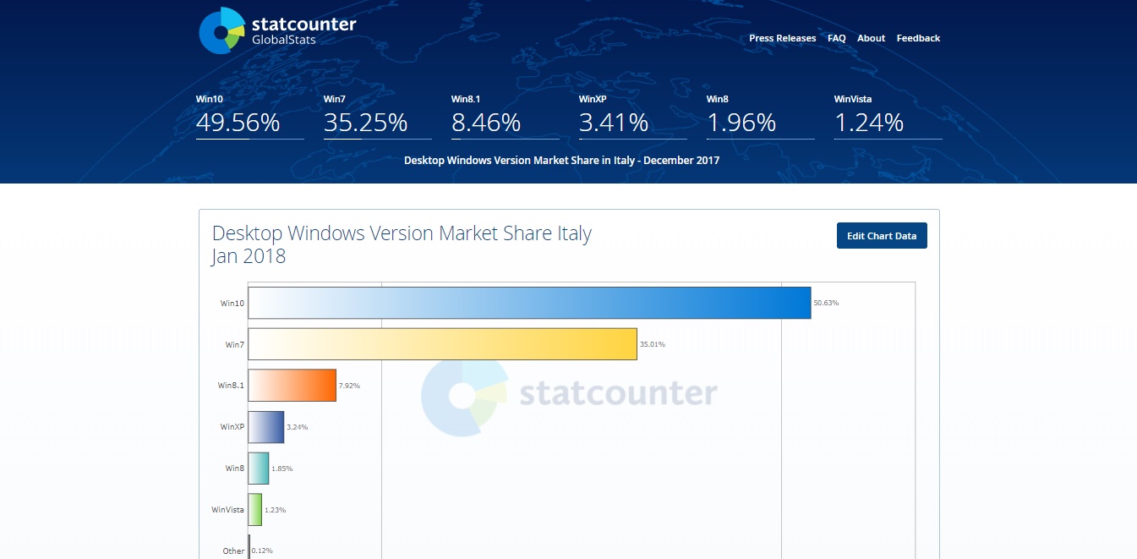This screenshot has width=1137, height=559.
Task: Open the Press Releases page
Action: pos(783,38)
